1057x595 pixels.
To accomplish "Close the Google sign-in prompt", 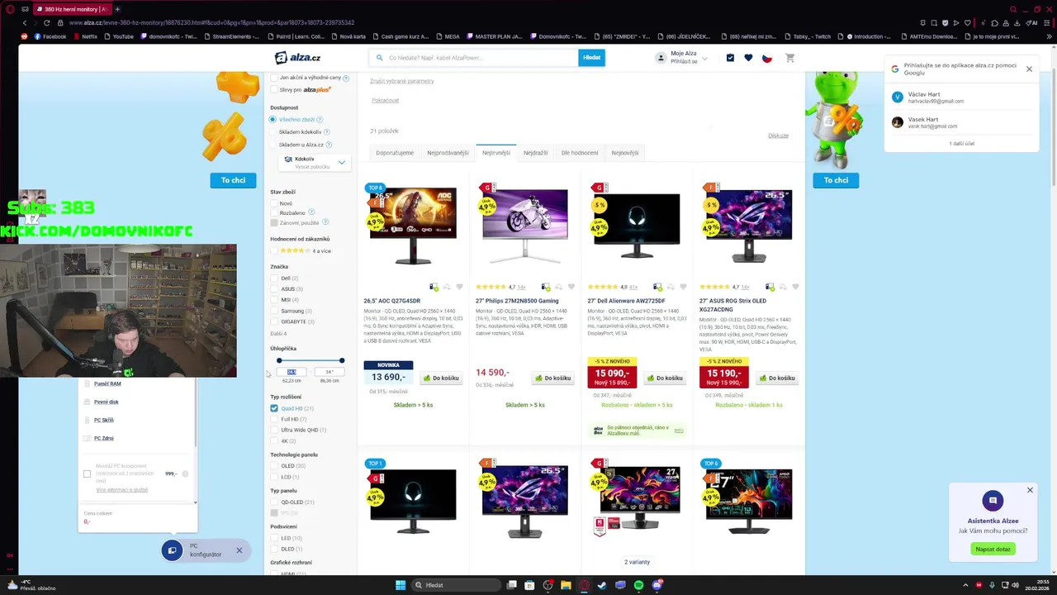I will [1029, 69].
